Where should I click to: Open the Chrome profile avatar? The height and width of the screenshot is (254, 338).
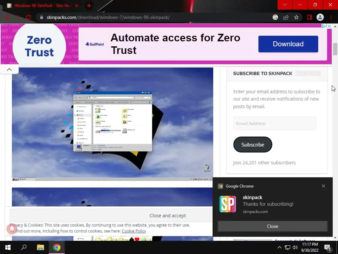[x=320, y=17]
